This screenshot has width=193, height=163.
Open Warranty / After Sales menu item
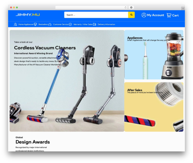[83, 24]
